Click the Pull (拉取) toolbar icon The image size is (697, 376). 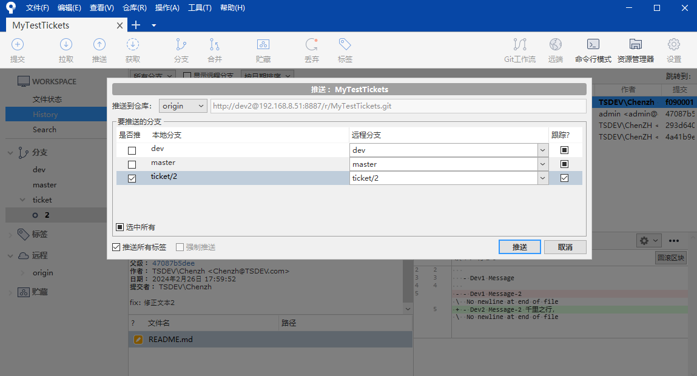[66, 44]
